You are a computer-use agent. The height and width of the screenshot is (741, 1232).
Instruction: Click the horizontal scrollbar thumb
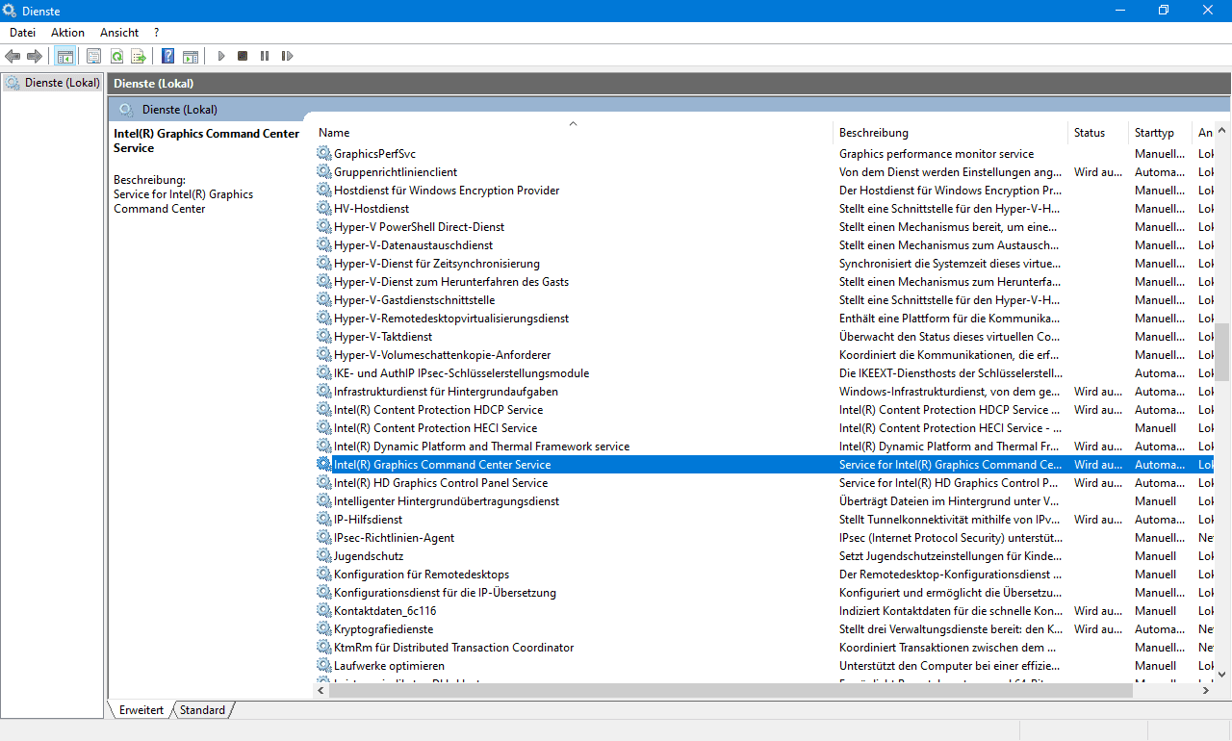[x=731, y=690]
